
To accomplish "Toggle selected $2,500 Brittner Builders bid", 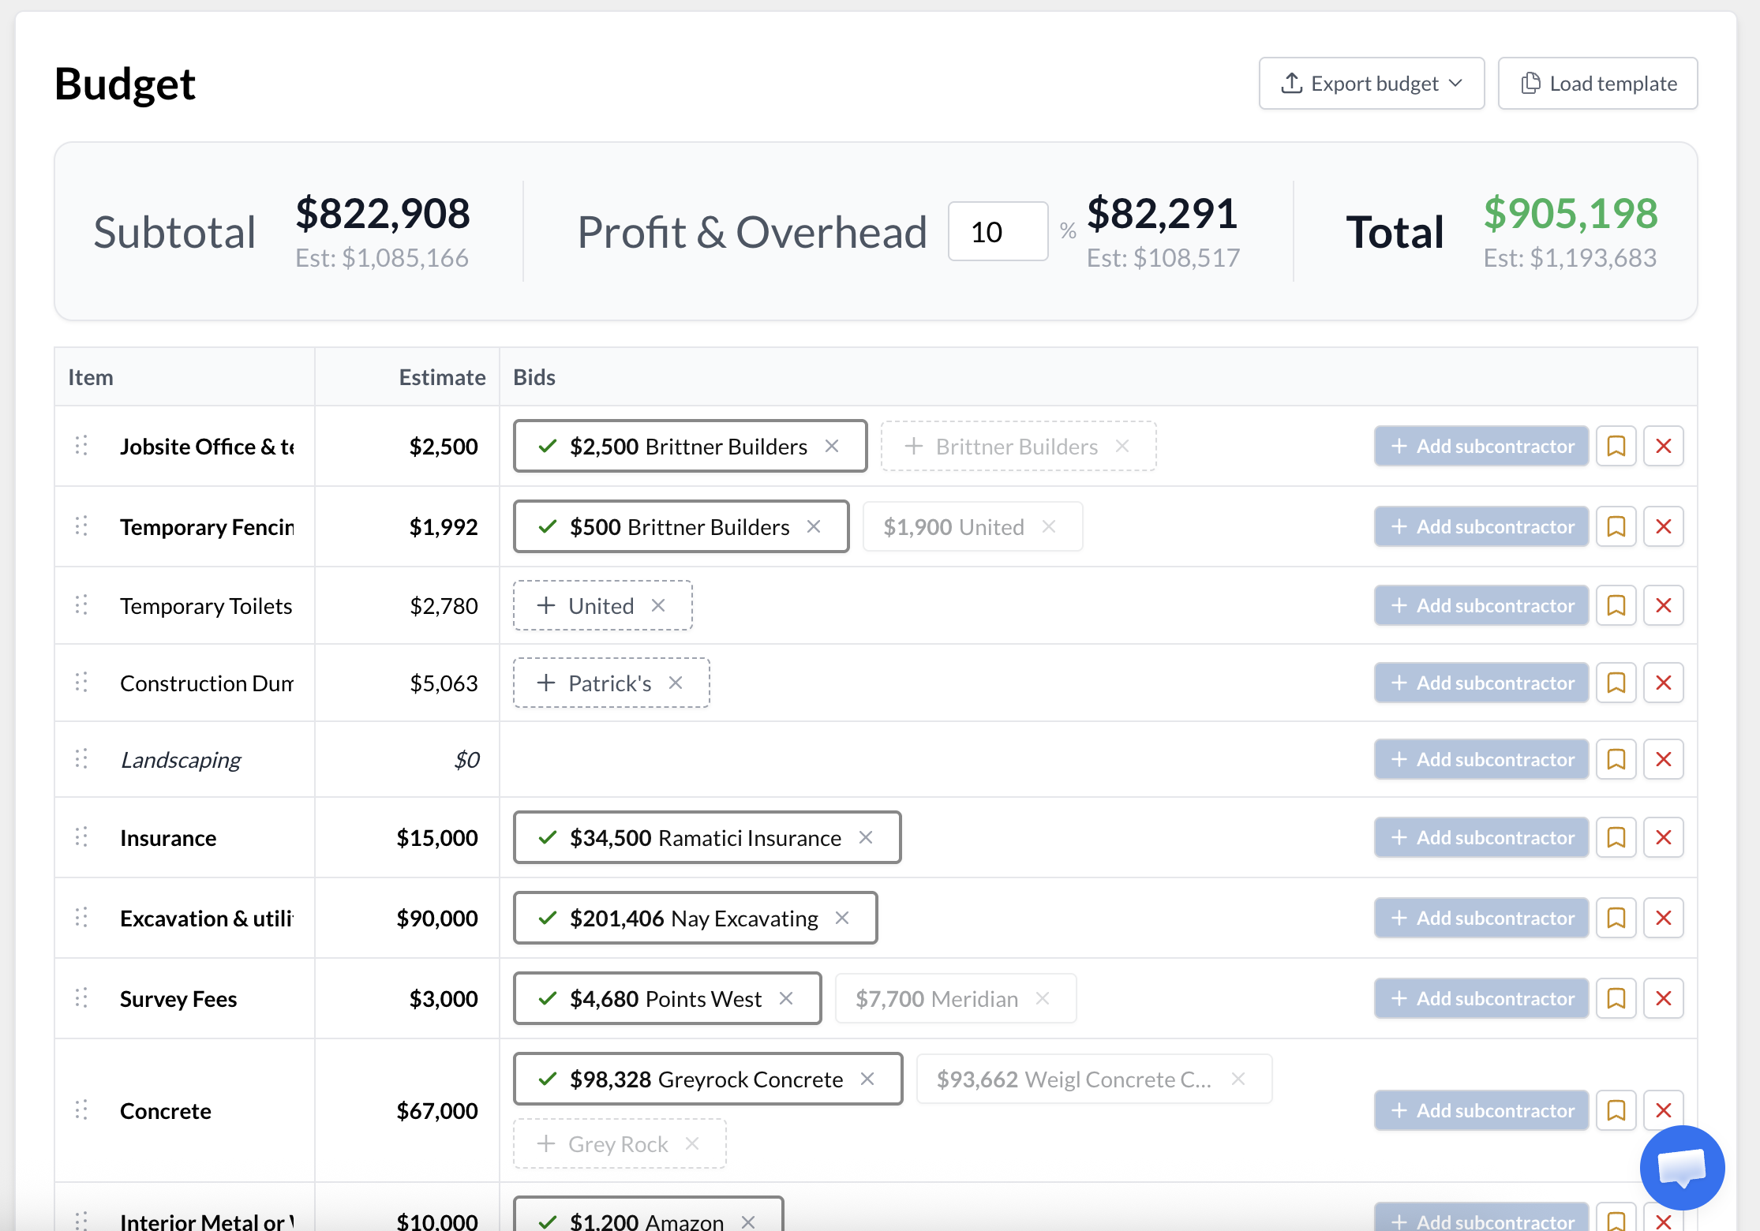I will tap(671, 446).
